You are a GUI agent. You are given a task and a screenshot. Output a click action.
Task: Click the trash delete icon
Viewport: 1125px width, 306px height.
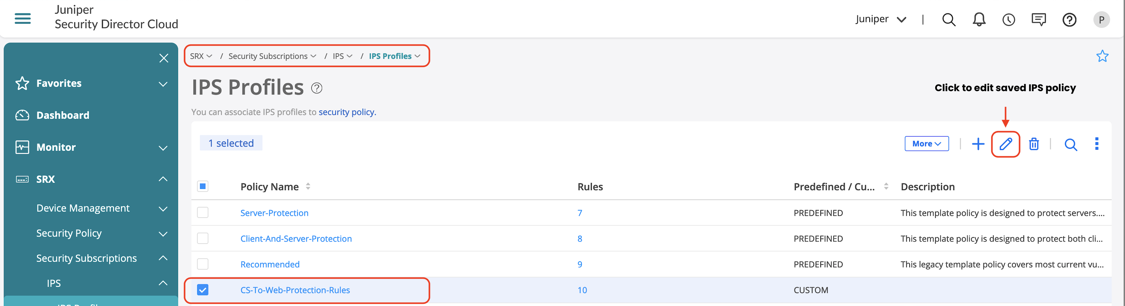click(1034, 144)
